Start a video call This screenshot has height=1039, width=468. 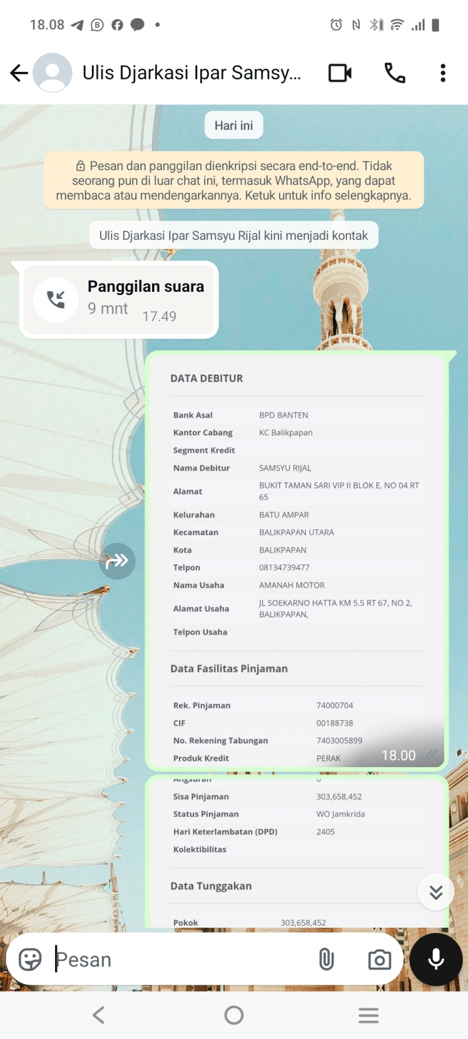[340, 73]
